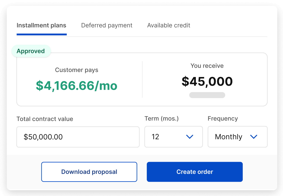Click the Download proposal button
Image resolution: width=283 pixels, height=196 pixels.
pos(89,172)
